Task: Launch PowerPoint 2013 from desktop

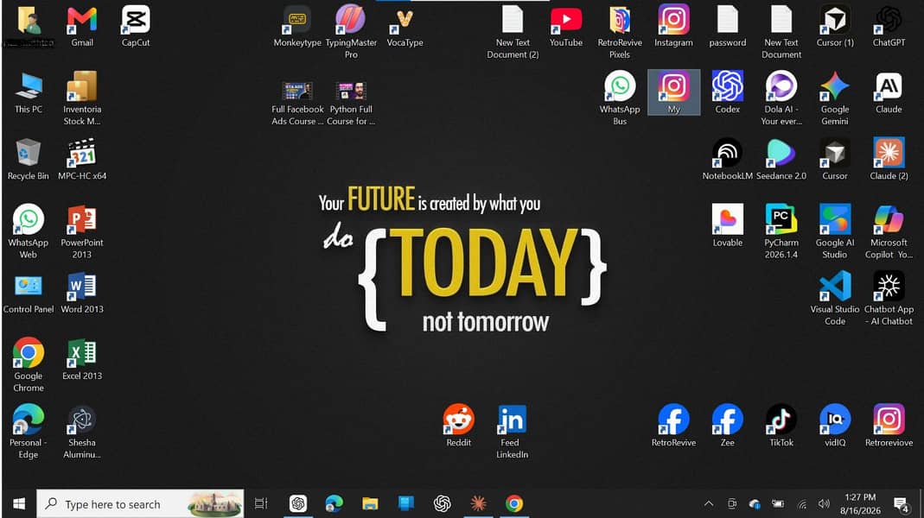Action: point(82,232)
